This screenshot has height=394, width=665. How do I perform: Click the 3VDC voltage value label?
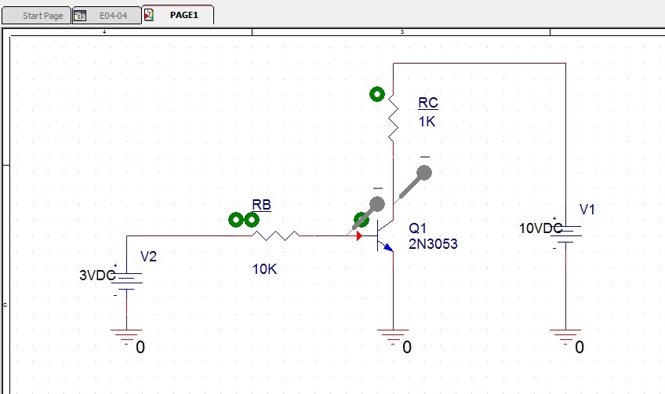coord(97,275)
